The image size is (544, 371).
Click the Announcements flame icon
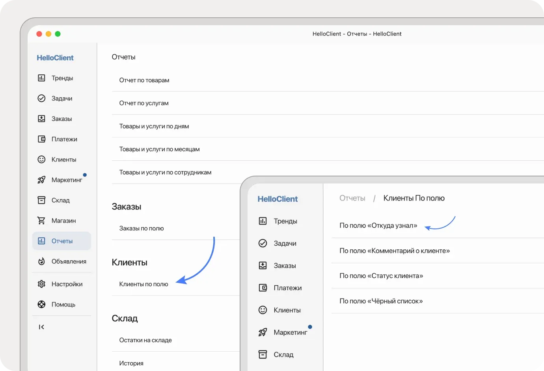[x=41, y=262]
